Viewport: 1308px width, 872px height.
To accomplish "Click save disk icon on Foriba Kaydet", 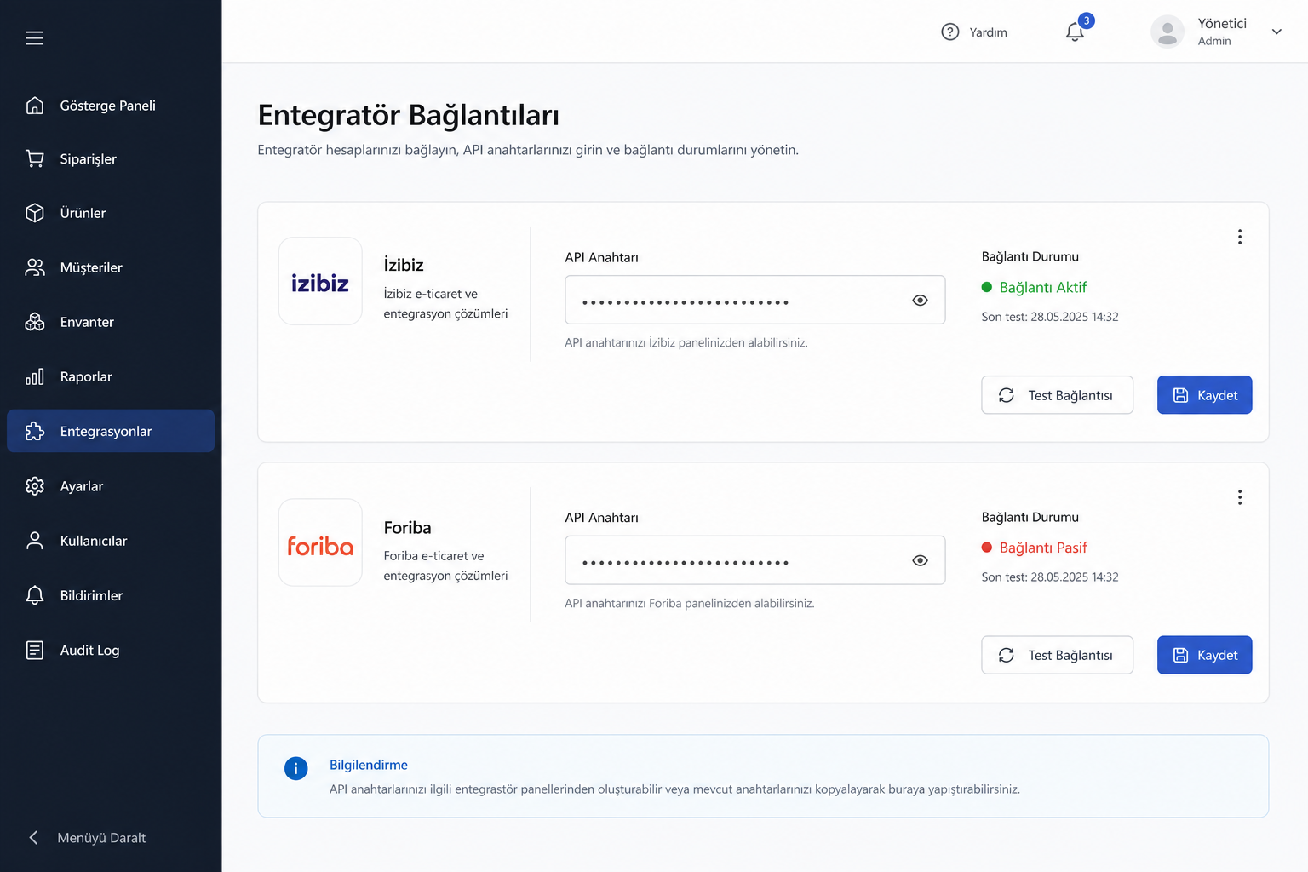I will click(1180, 655).
